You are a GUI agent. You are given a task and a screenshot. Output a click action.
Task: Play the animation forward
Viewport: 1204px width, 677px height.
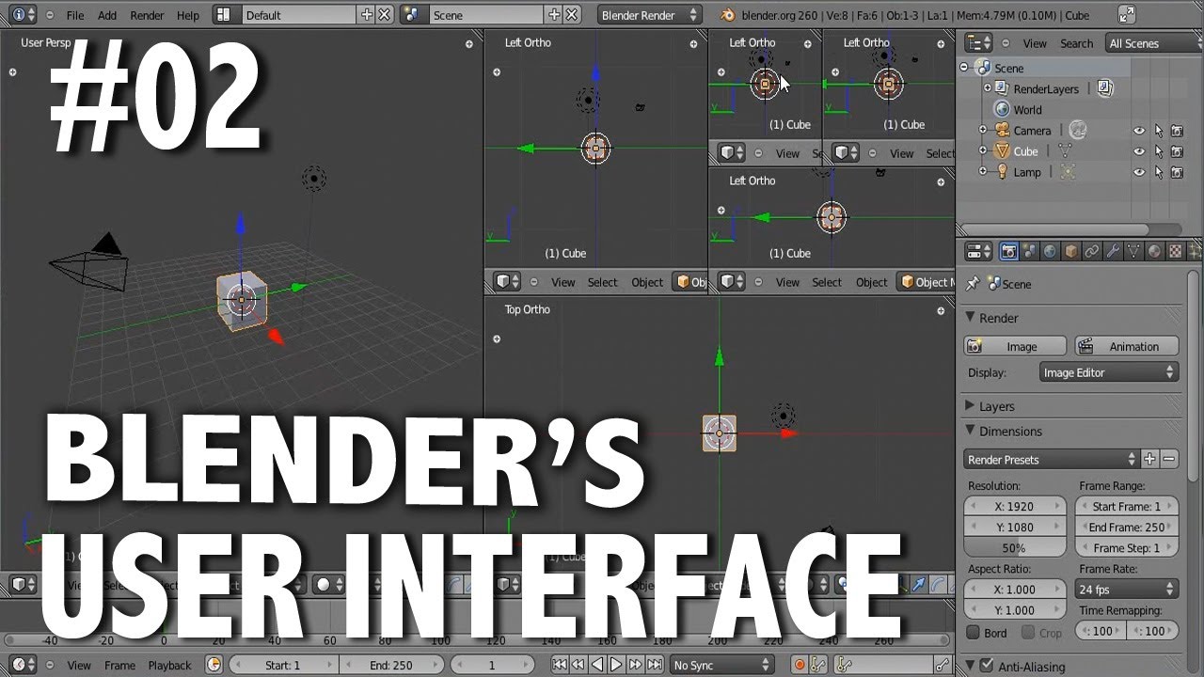(616, 665)
